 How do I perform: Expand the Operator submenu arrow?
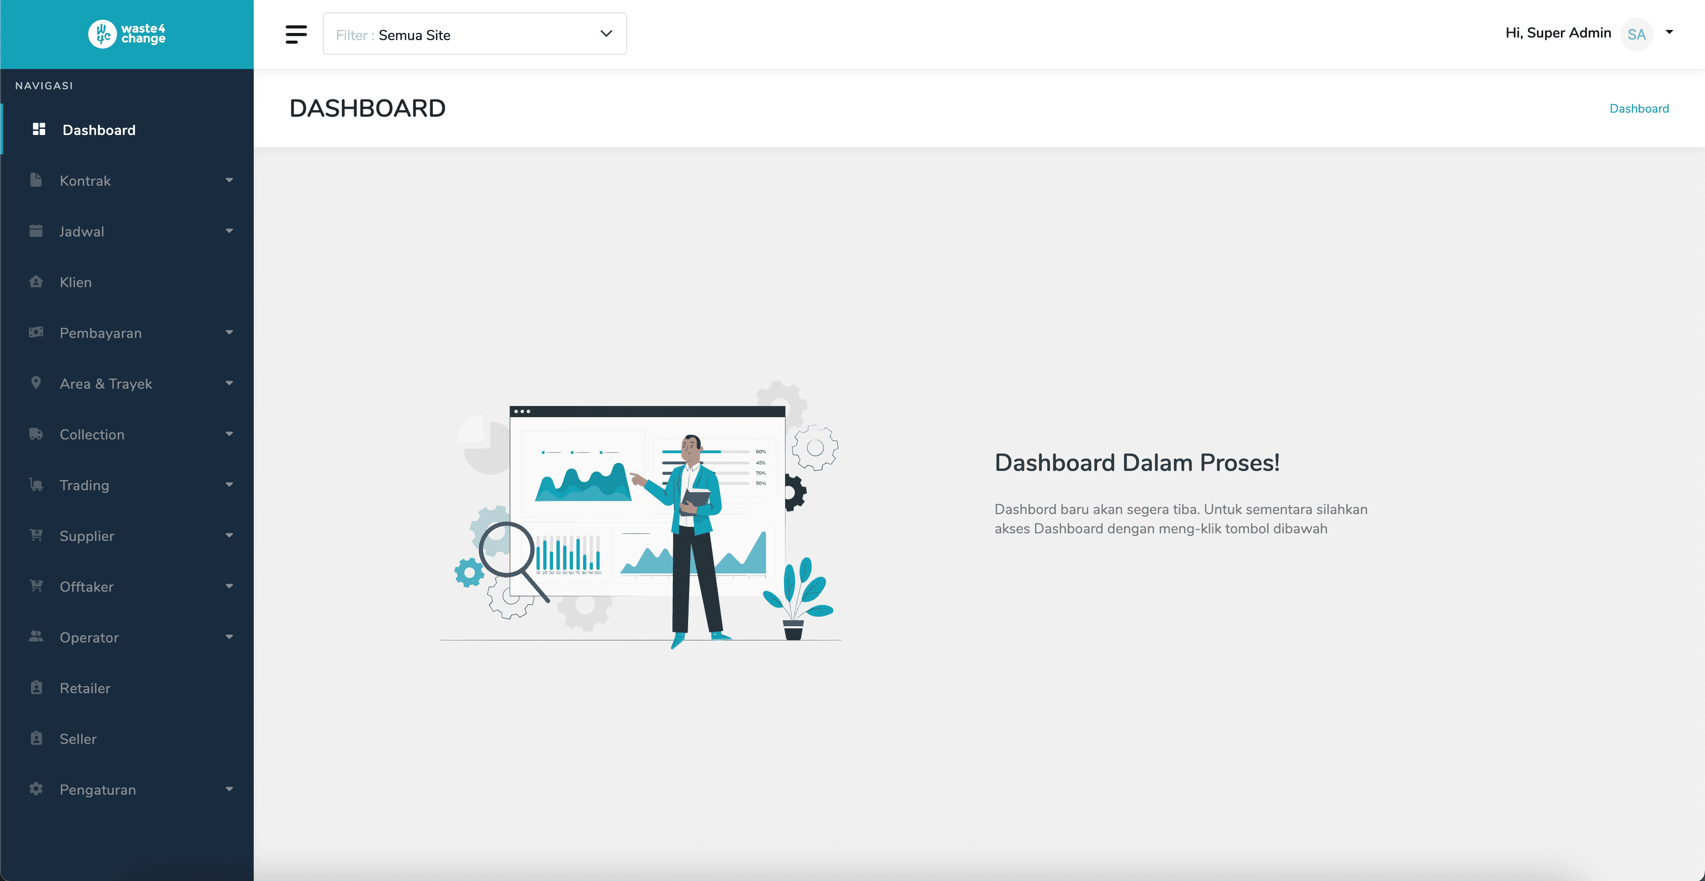[229, 637]
